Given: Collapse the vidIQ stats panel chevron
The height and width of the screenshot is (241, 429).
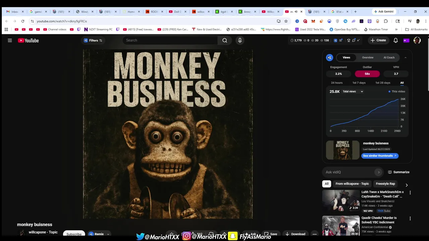Looking at the screenshot, I should (405, 58).
